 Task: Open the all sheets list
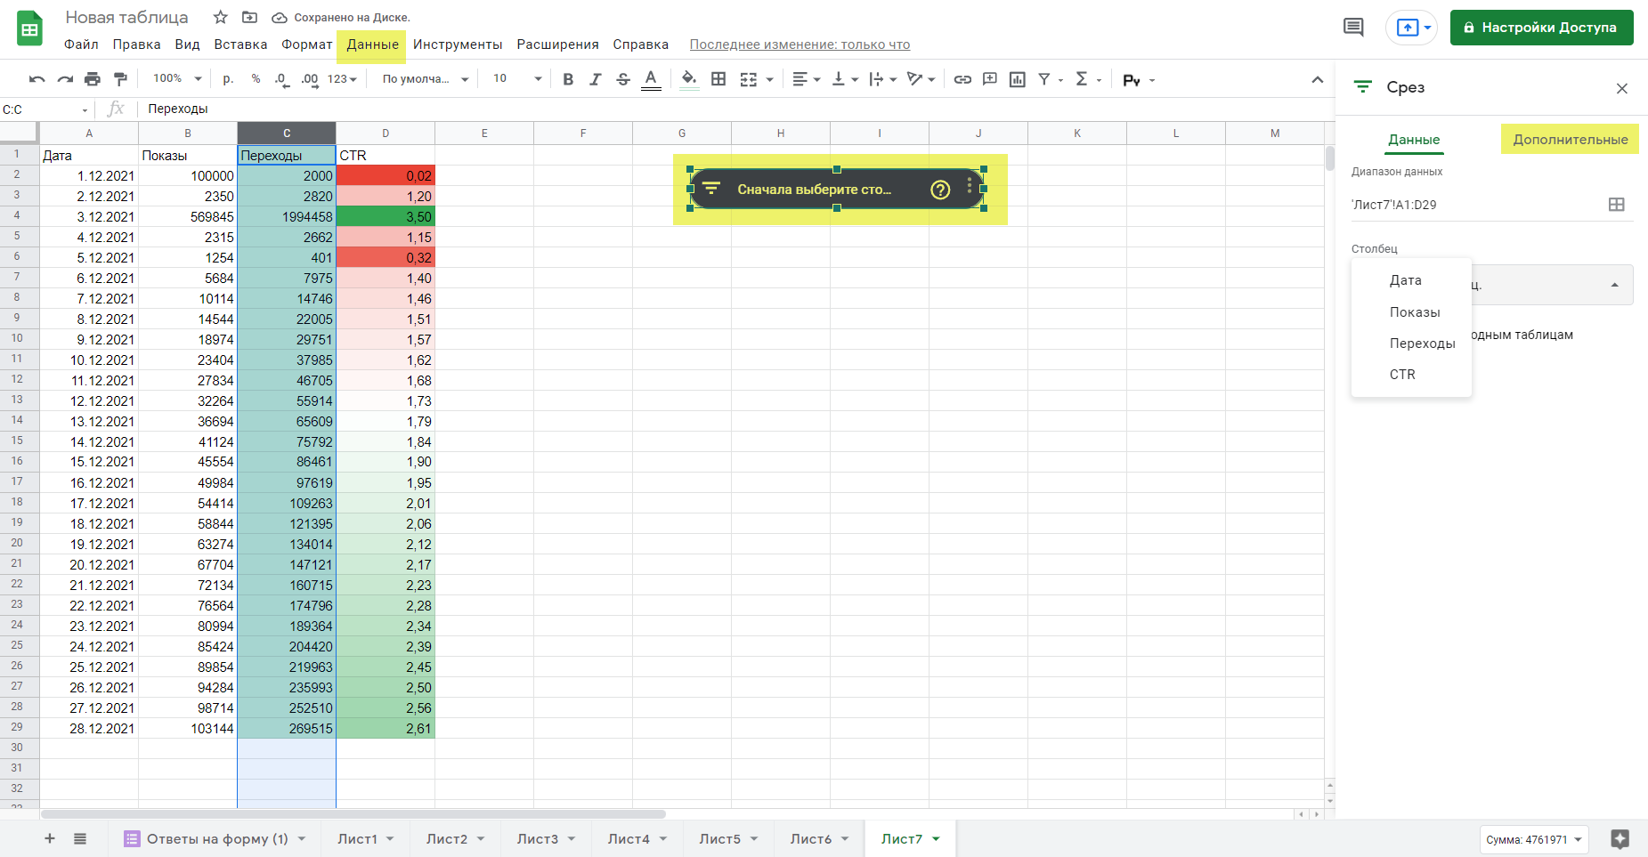point(80,838)
